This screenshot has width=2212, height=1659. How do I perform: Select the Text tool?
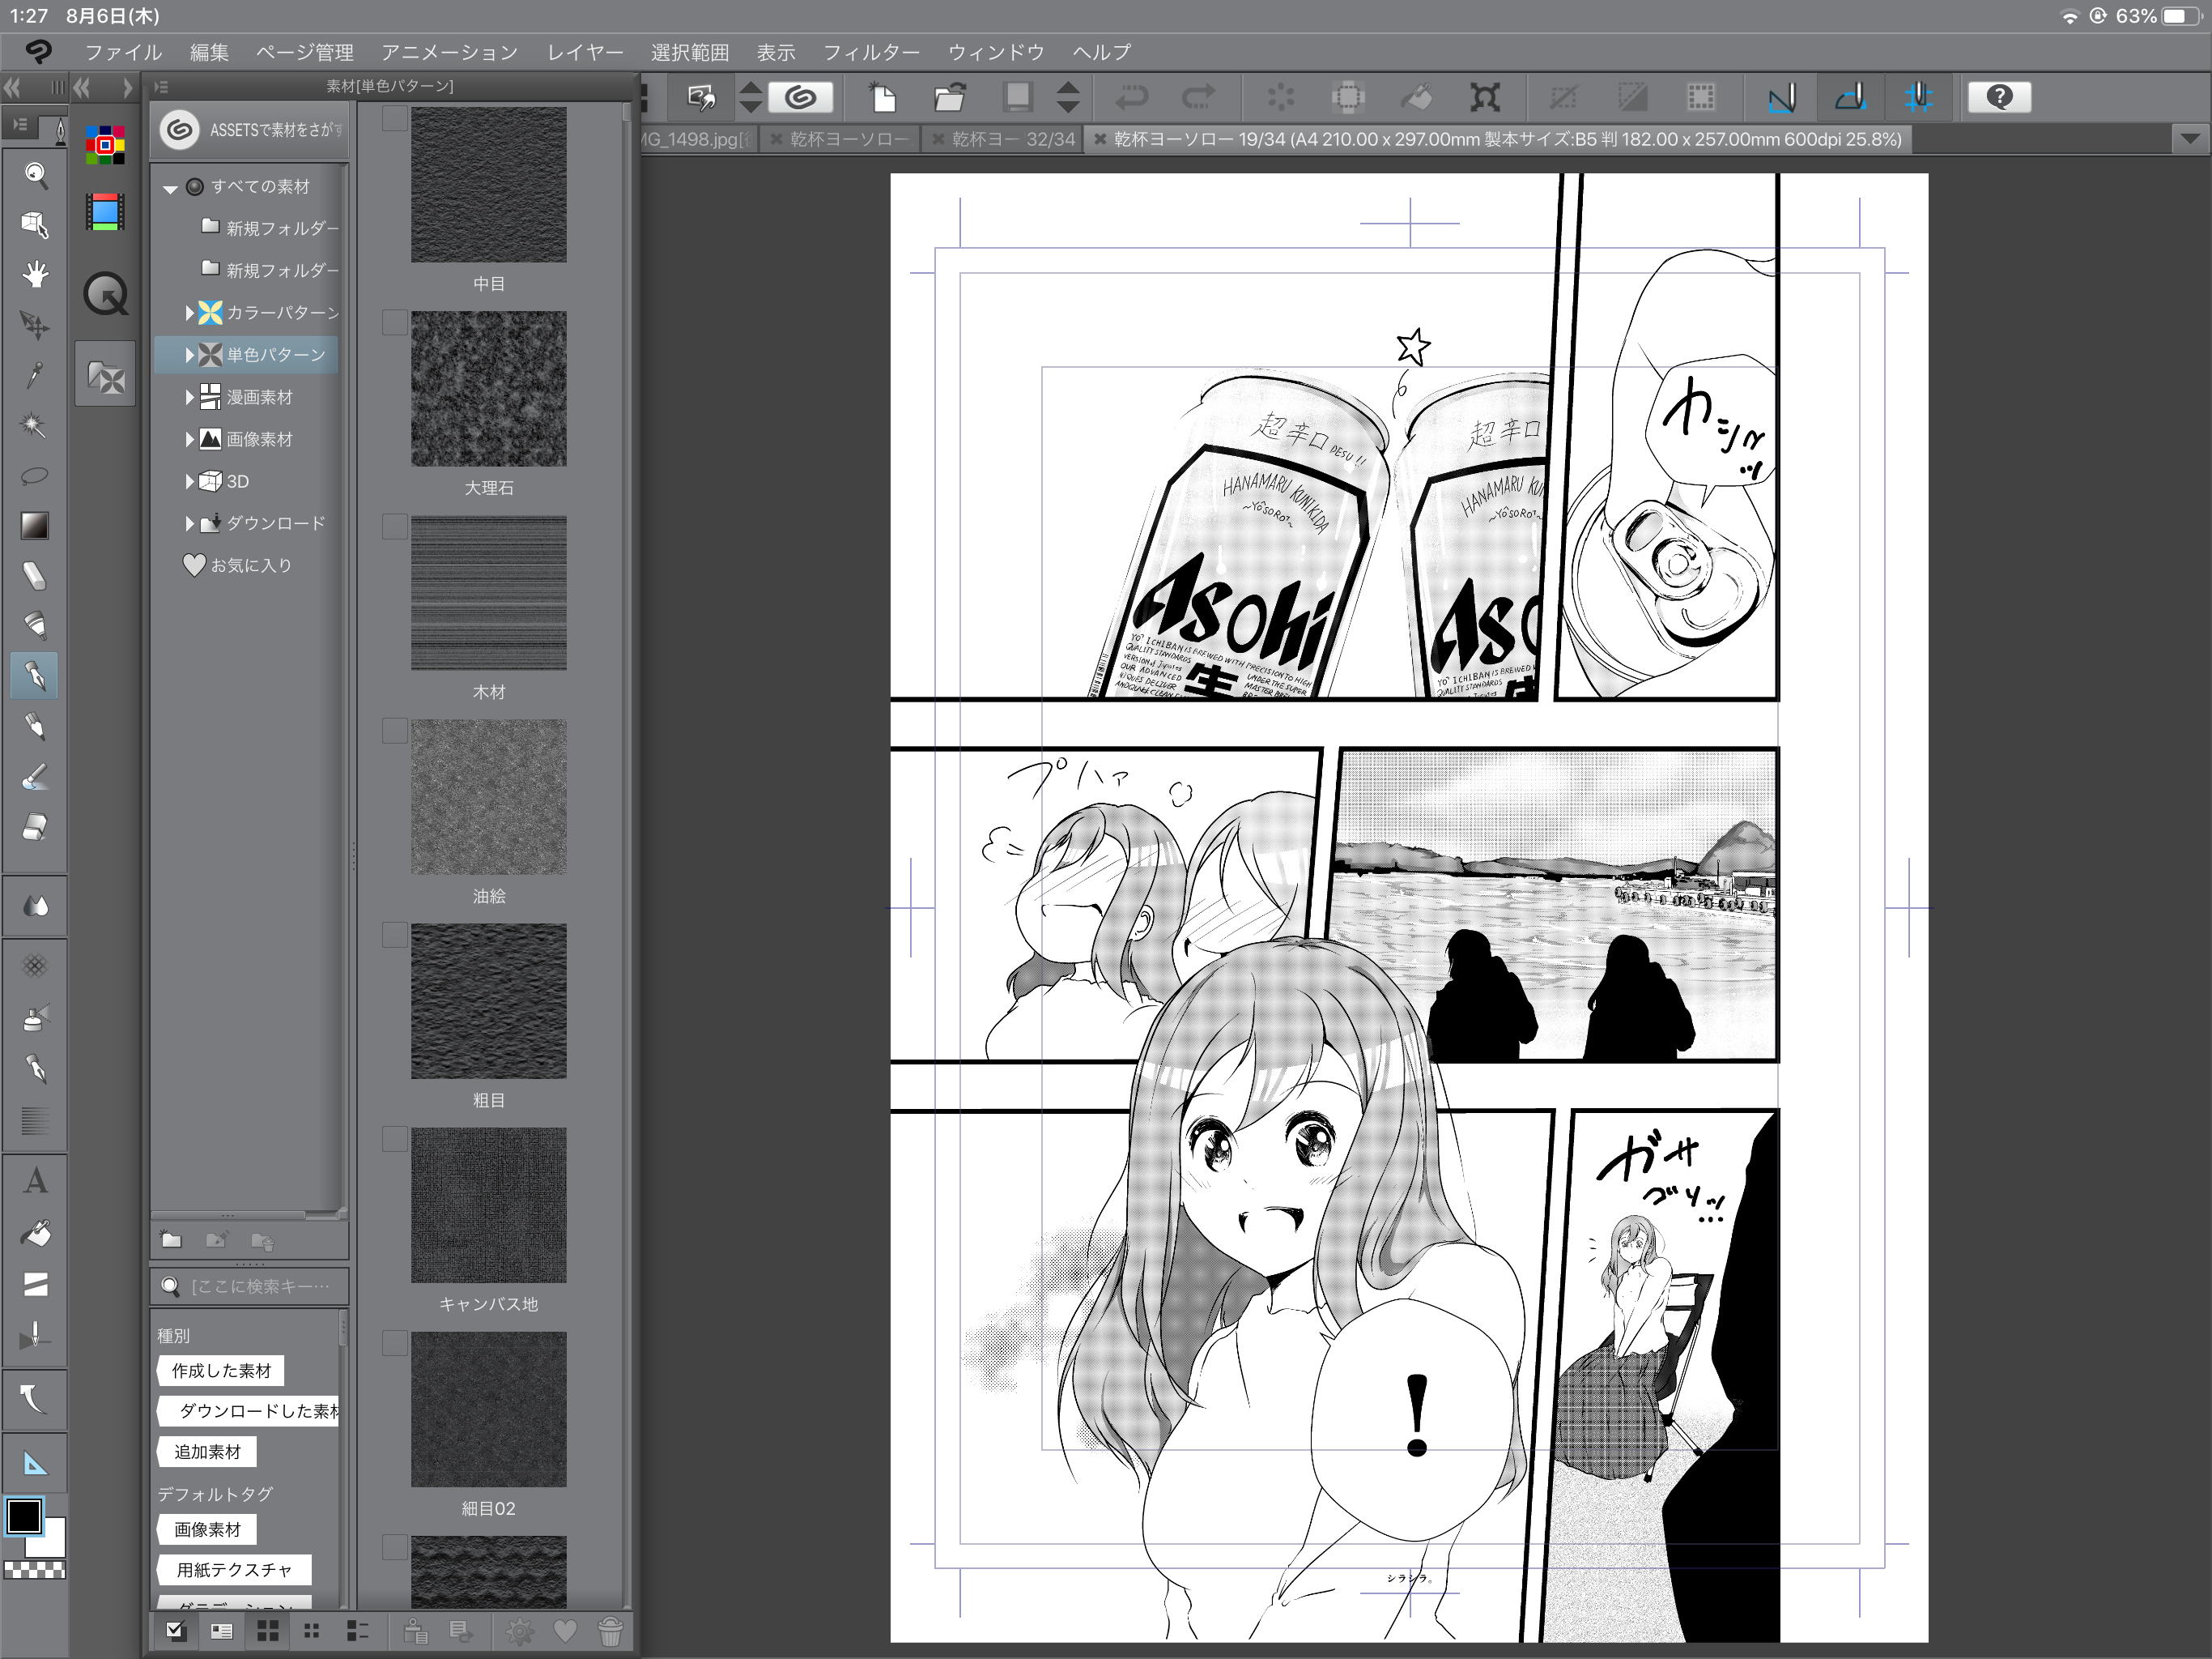point(35,1182)
